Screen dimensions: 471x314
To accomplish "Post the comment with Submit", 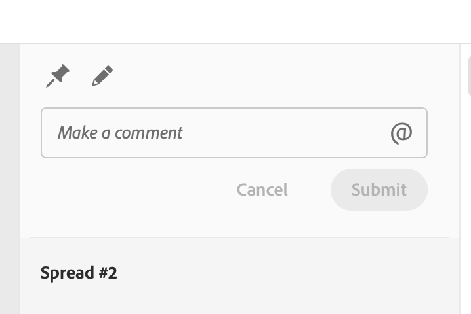I will [379, 190].
